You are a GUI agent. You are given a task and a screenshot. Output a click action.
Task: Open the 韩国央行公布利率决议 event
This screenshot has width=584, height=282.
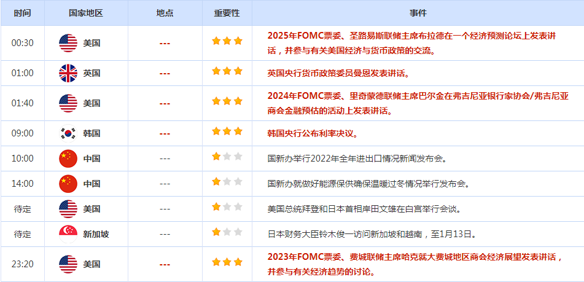[x=312, y=133]
